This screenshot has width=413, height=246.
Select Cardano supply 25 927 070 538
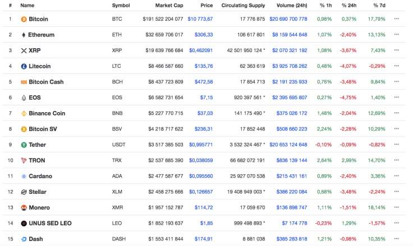click(247, 177)
